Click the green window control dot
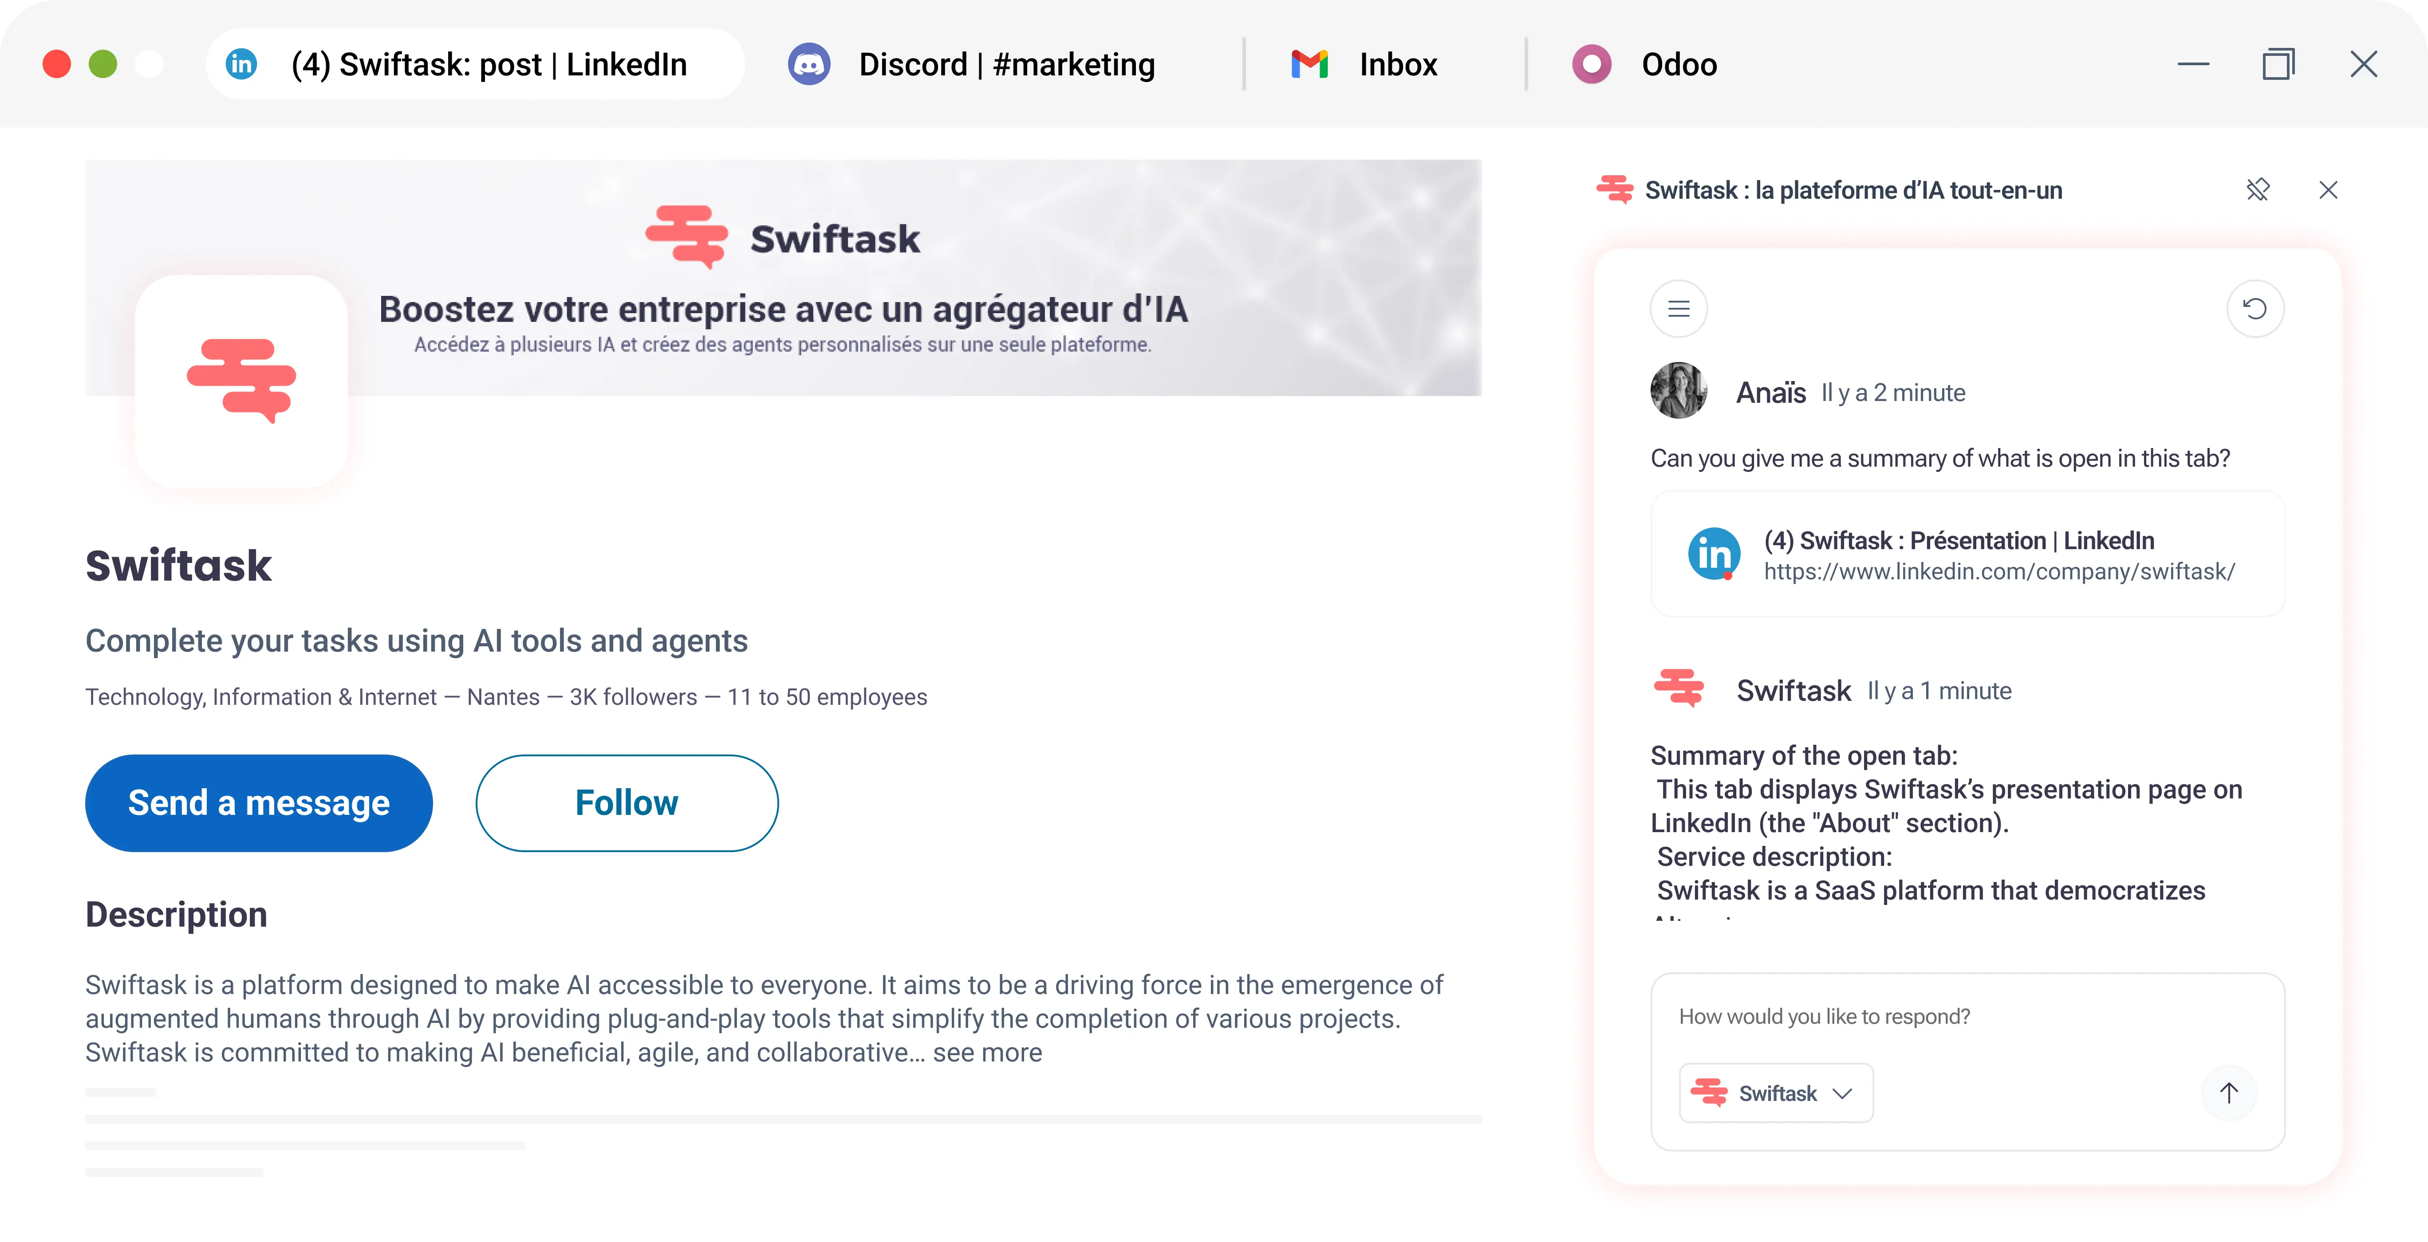The image size is (2428, 1242). [x=103, y=64]
